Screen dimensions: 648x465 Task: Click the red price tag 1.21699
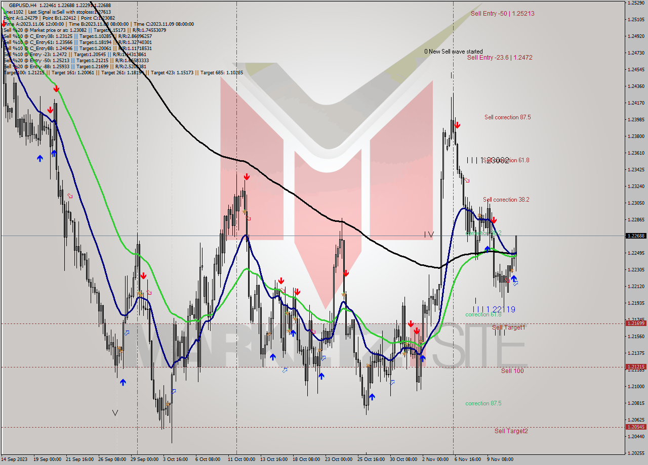coord(636,323)
